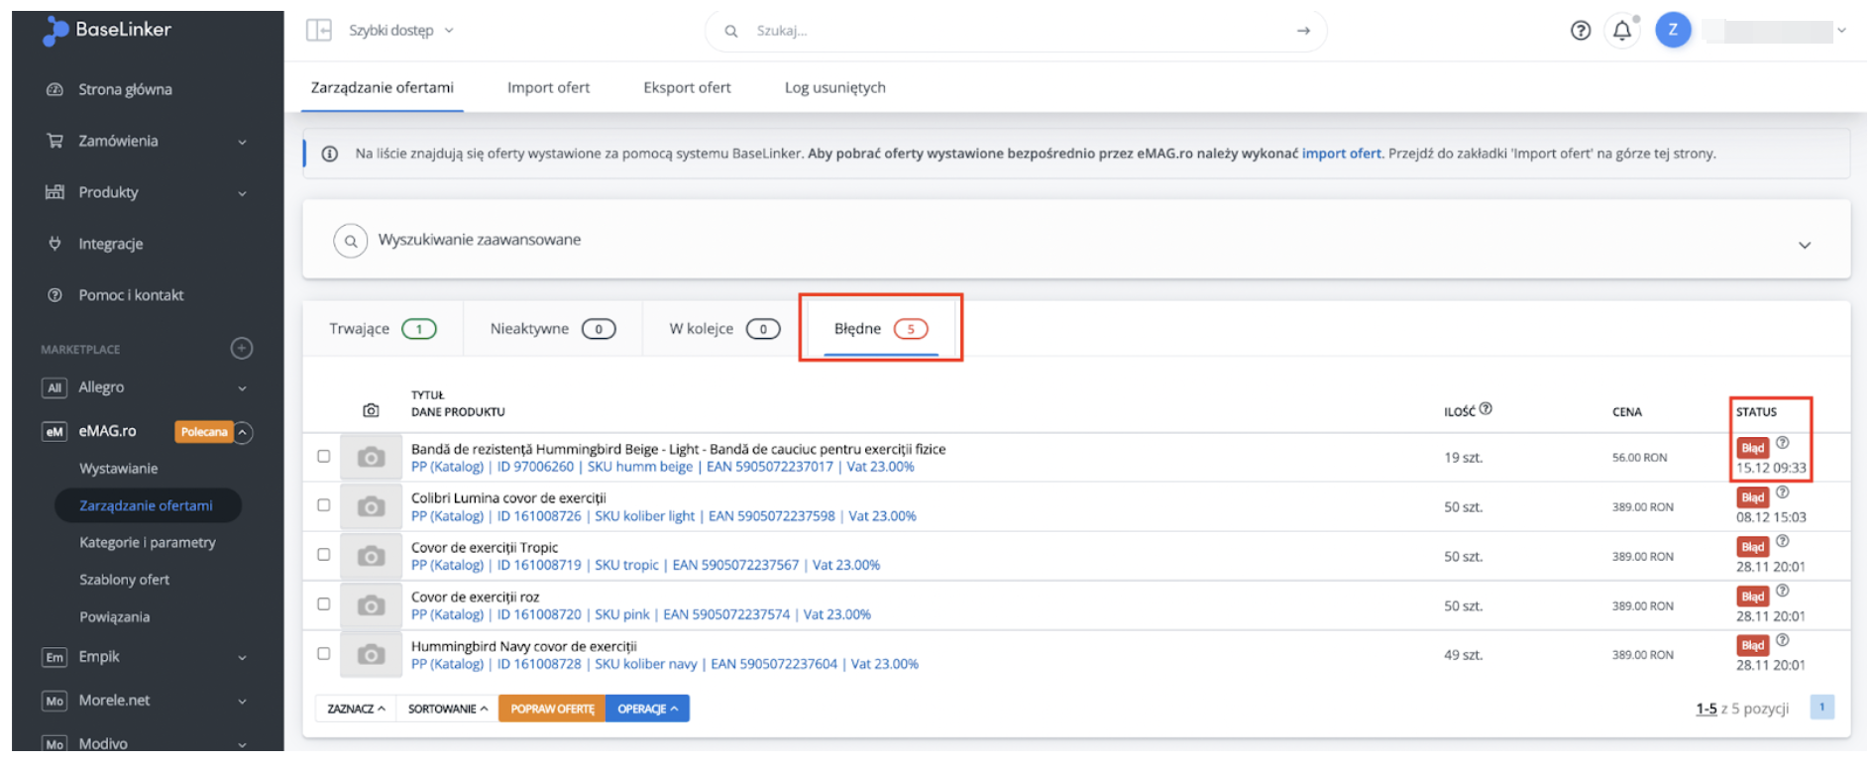Screen dimensions: 1875x763
Task: Click error help icon for Bandă de rezistență row
Action: (1782, 443)
